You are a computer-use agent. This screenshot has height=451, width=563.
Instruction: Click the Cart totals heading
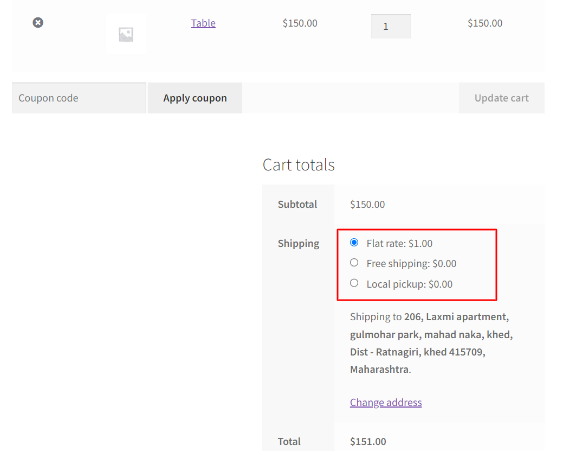(299, 164)
